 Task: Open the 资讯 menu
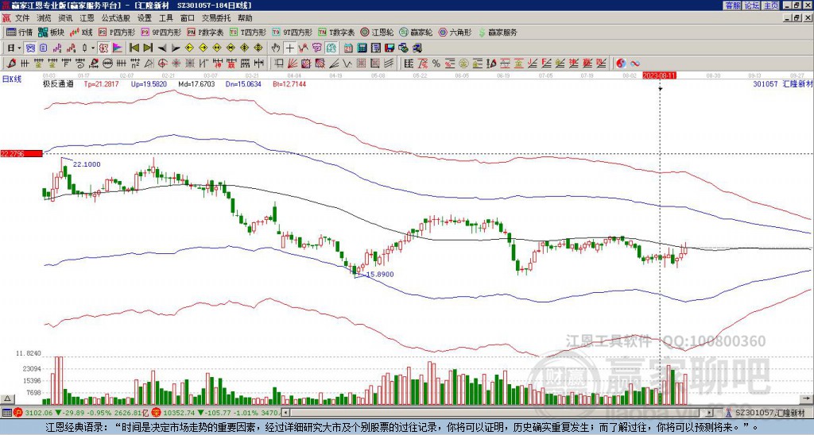65,18
